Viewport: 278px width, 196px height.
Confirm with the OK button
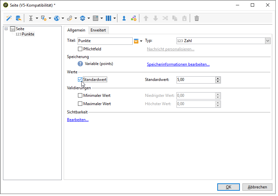tap(228, 187)
